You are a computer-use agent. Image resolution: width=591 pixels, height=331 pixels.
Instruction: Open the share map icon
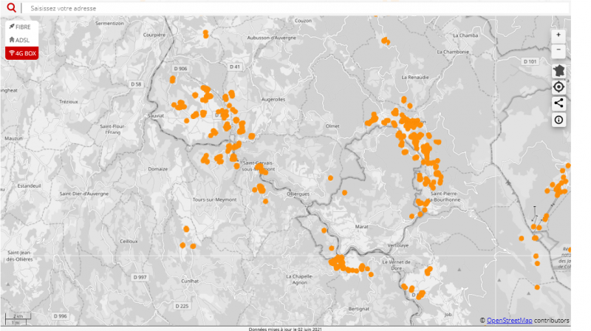(558, 103)
